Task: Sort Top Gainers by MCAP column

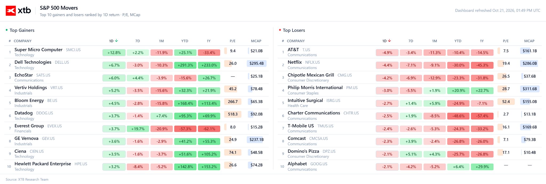Action: pos(256,41)
